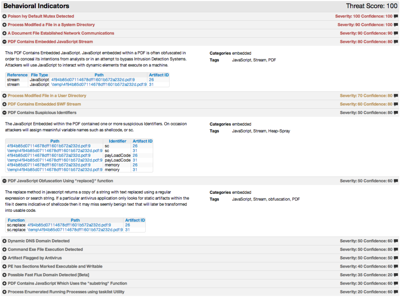Click the temp path link in the obfuscation table
The image size is (401, 297).
click(74, 229)
